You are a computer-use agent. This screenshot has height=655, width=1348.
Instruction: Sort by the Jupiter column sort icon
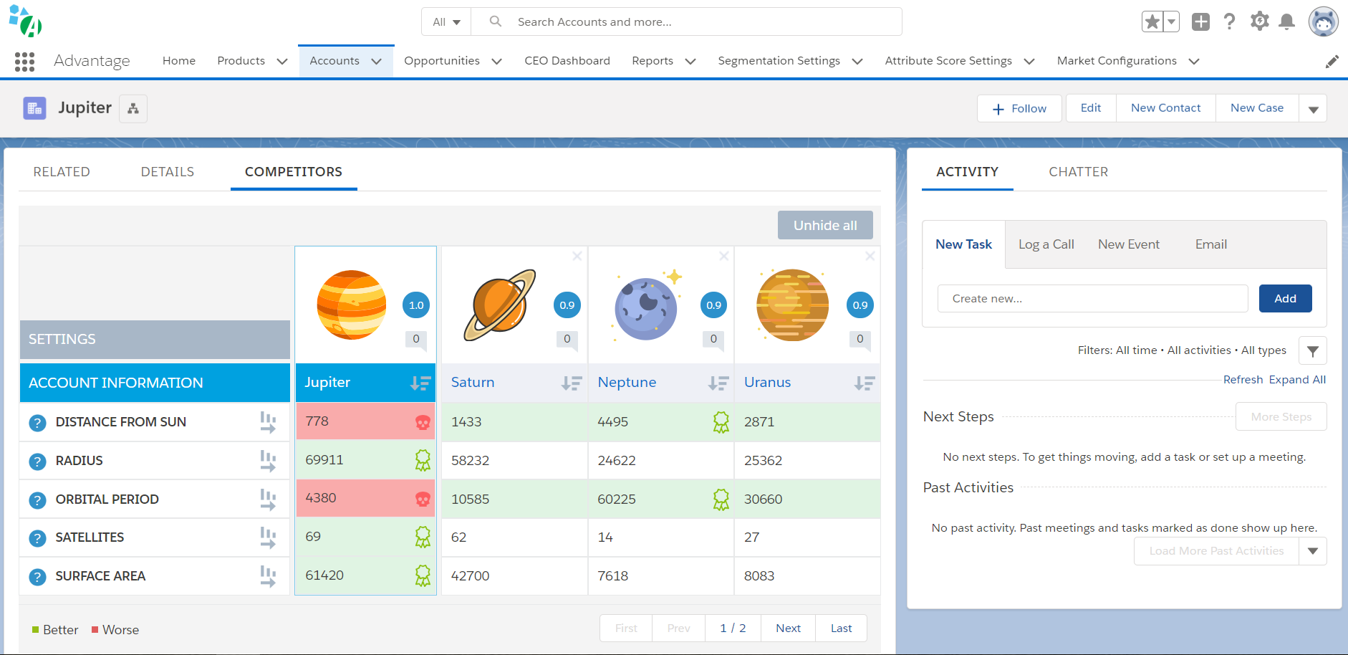420,383
